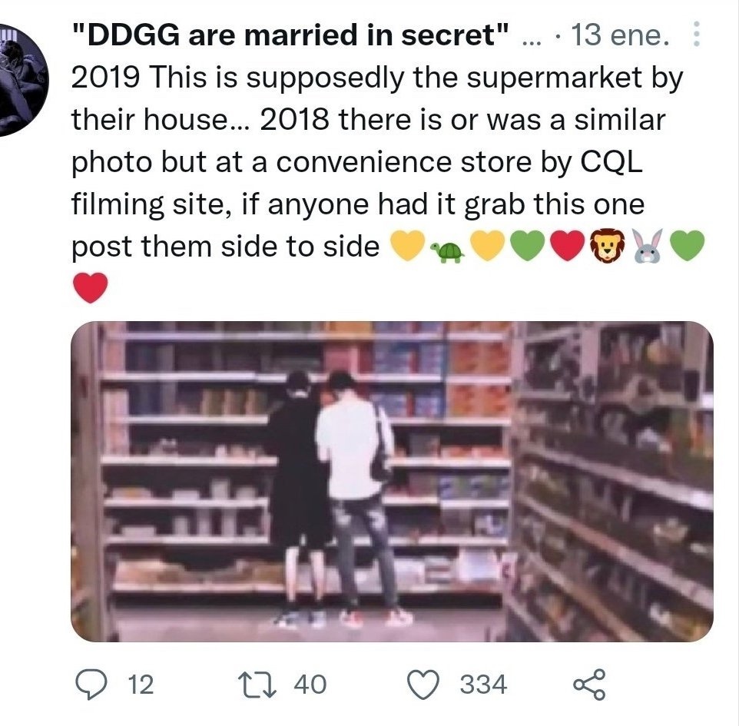Click the last green heart emoji on the emoji row

[x=688, y=246]
